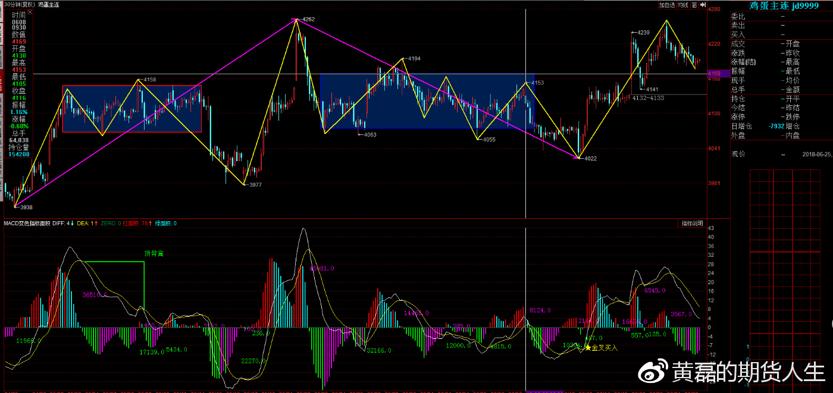The height and width of the screenshot is (393, 833).
Task: Open the 均线 moving average option
Action: click(684, 5)
